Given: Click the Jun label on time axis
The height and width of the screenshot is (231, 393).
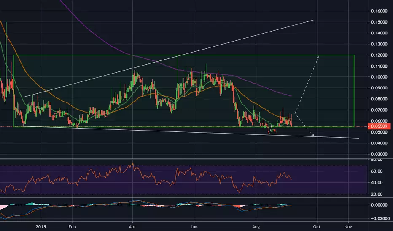Looking at the screenshot, I should click(194, 227).
